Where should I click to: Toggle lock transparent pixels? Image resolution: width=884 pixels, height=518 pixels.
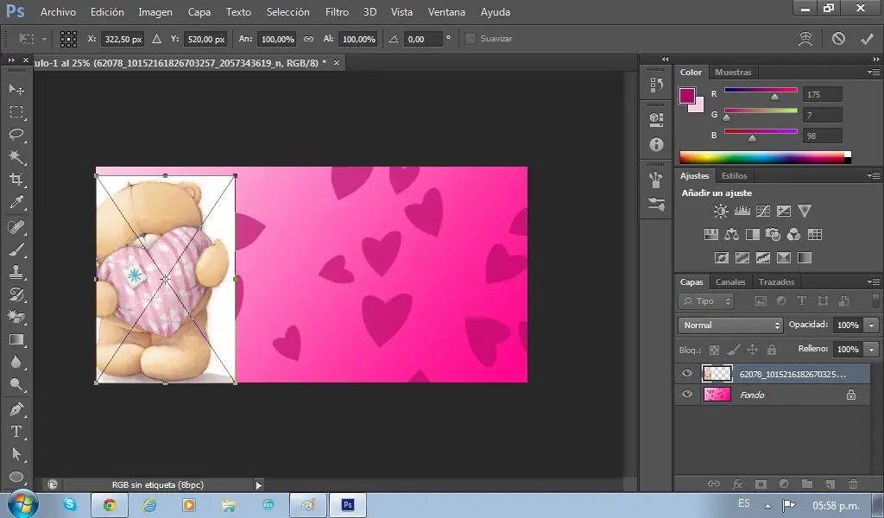point(714,350)
